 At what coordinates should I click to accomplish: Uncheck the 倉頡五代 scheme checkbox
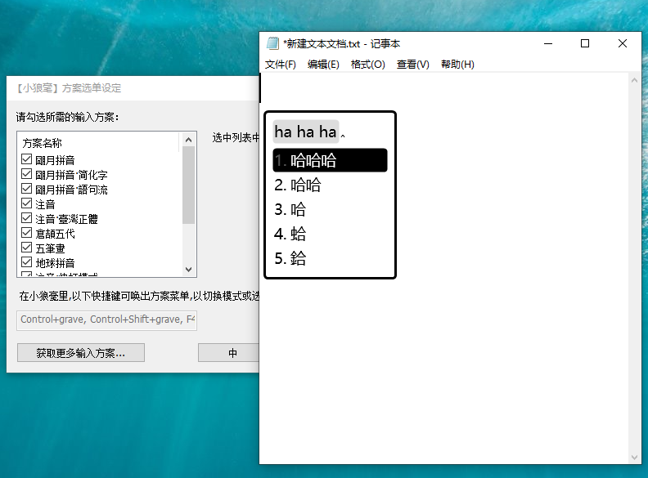click(26, 233)
